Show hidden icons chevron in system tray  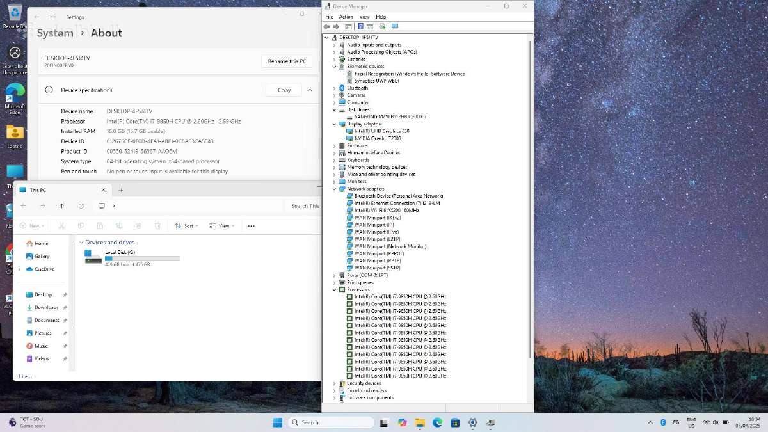(650, 422)
